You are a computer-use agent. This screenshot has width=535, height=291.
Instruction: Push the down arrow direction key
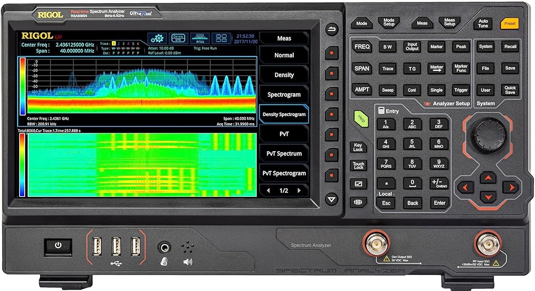click(487, 196)
